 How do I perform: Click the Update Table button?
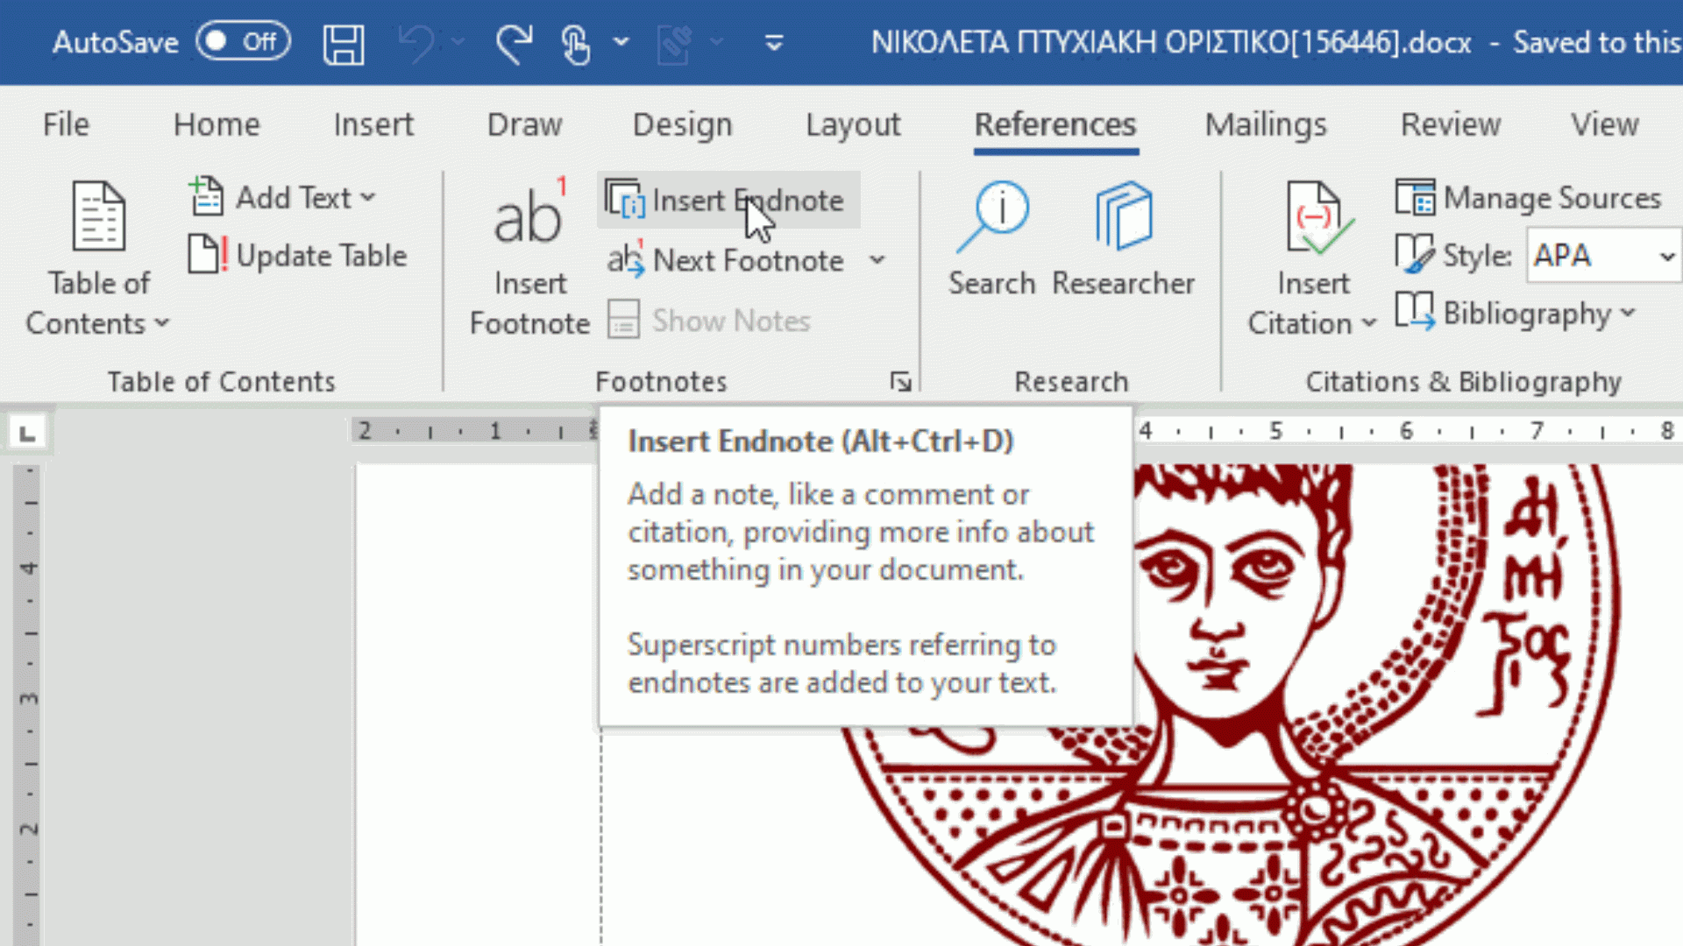298,256
